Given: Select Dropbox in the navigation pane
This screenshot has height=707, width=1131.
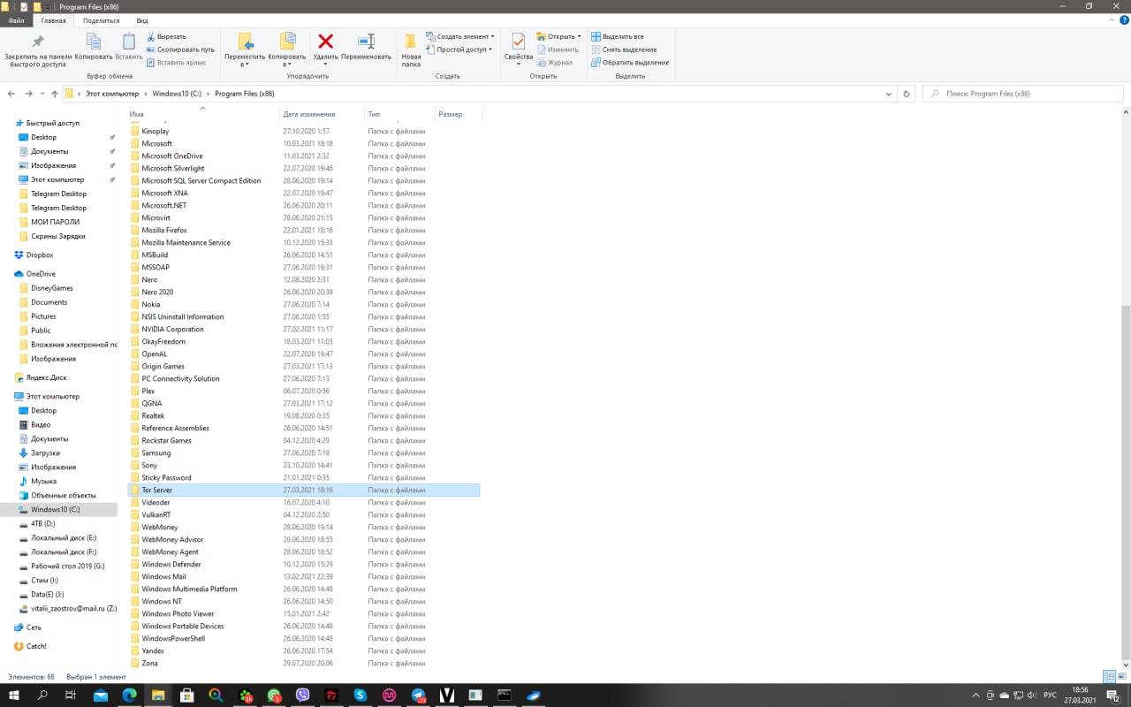Looking at the screenshot, I should coord(40,255).
